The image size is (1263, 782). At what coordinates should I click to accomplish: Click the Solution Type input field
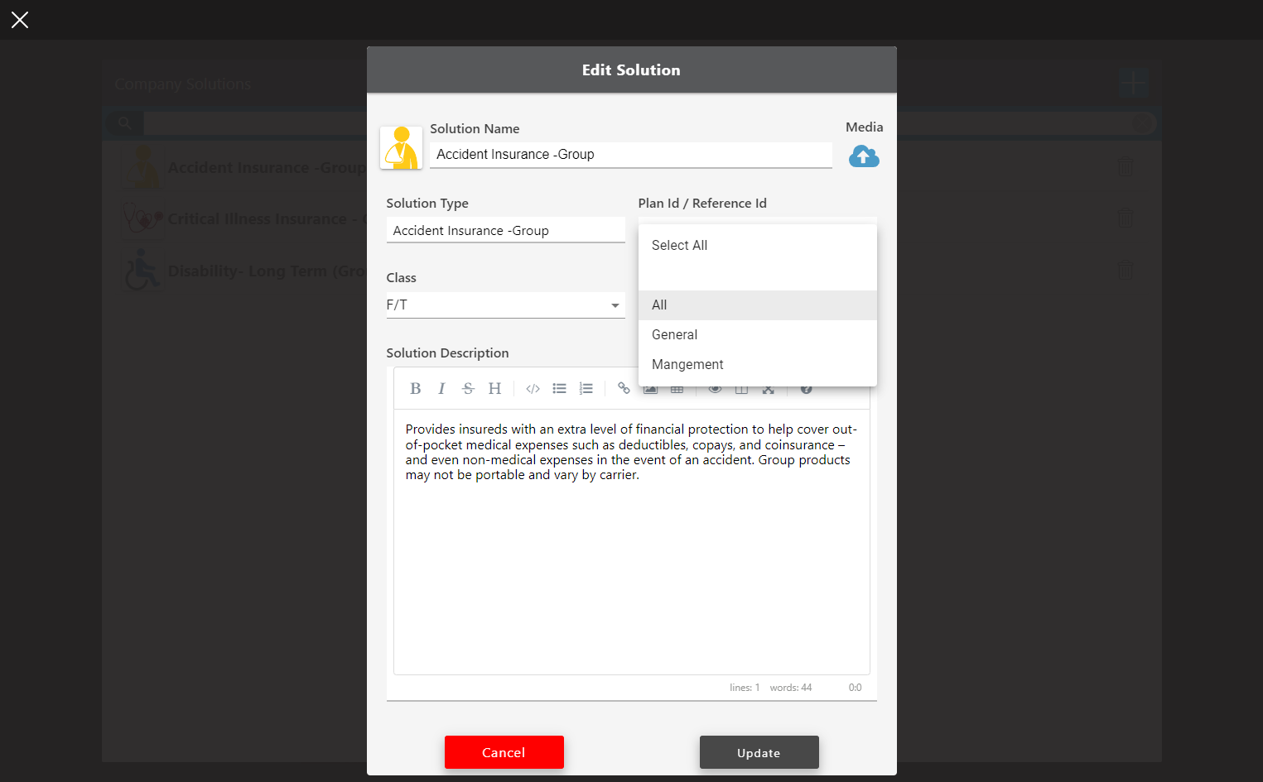click(506, 230)
